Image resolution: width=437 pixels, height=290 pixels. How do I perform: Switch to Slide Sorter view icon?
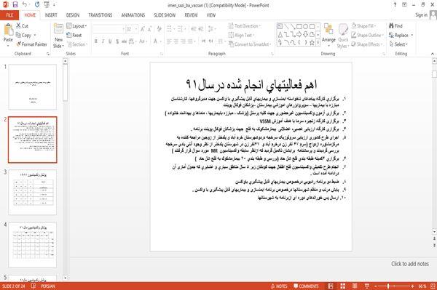tap(343, 286)
